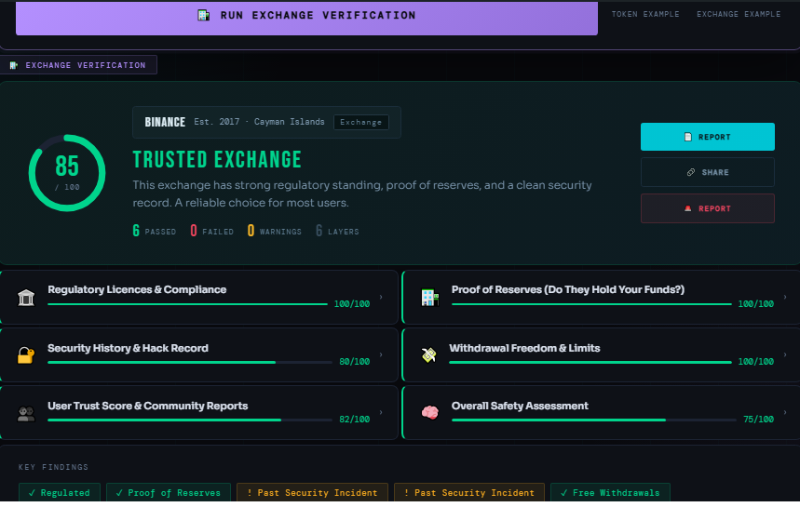
Task: Expand the User Trust Score chevron
Action: coord(381,412)
